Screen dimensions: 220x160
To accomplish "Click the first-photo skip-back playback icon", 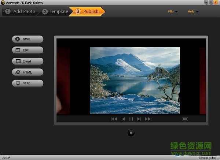I will [114, 119].
